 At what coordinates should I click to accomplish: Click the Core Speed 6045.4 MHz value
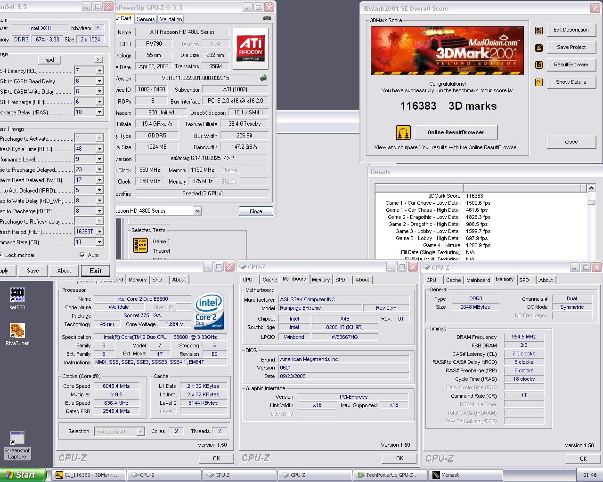[x=117, y=386]
